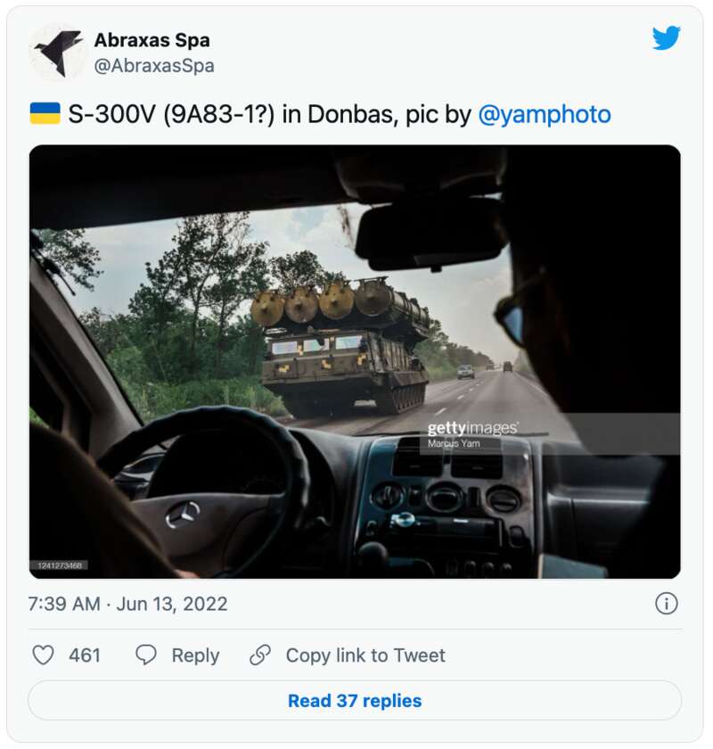Click the 1241273468 image ID label
The width and height of the screenshot is (713, 749).
(x=60, y=564)
